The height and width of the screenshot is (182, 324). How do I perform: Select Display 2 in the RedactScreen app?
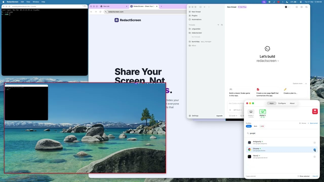click(x=262, y=113)
